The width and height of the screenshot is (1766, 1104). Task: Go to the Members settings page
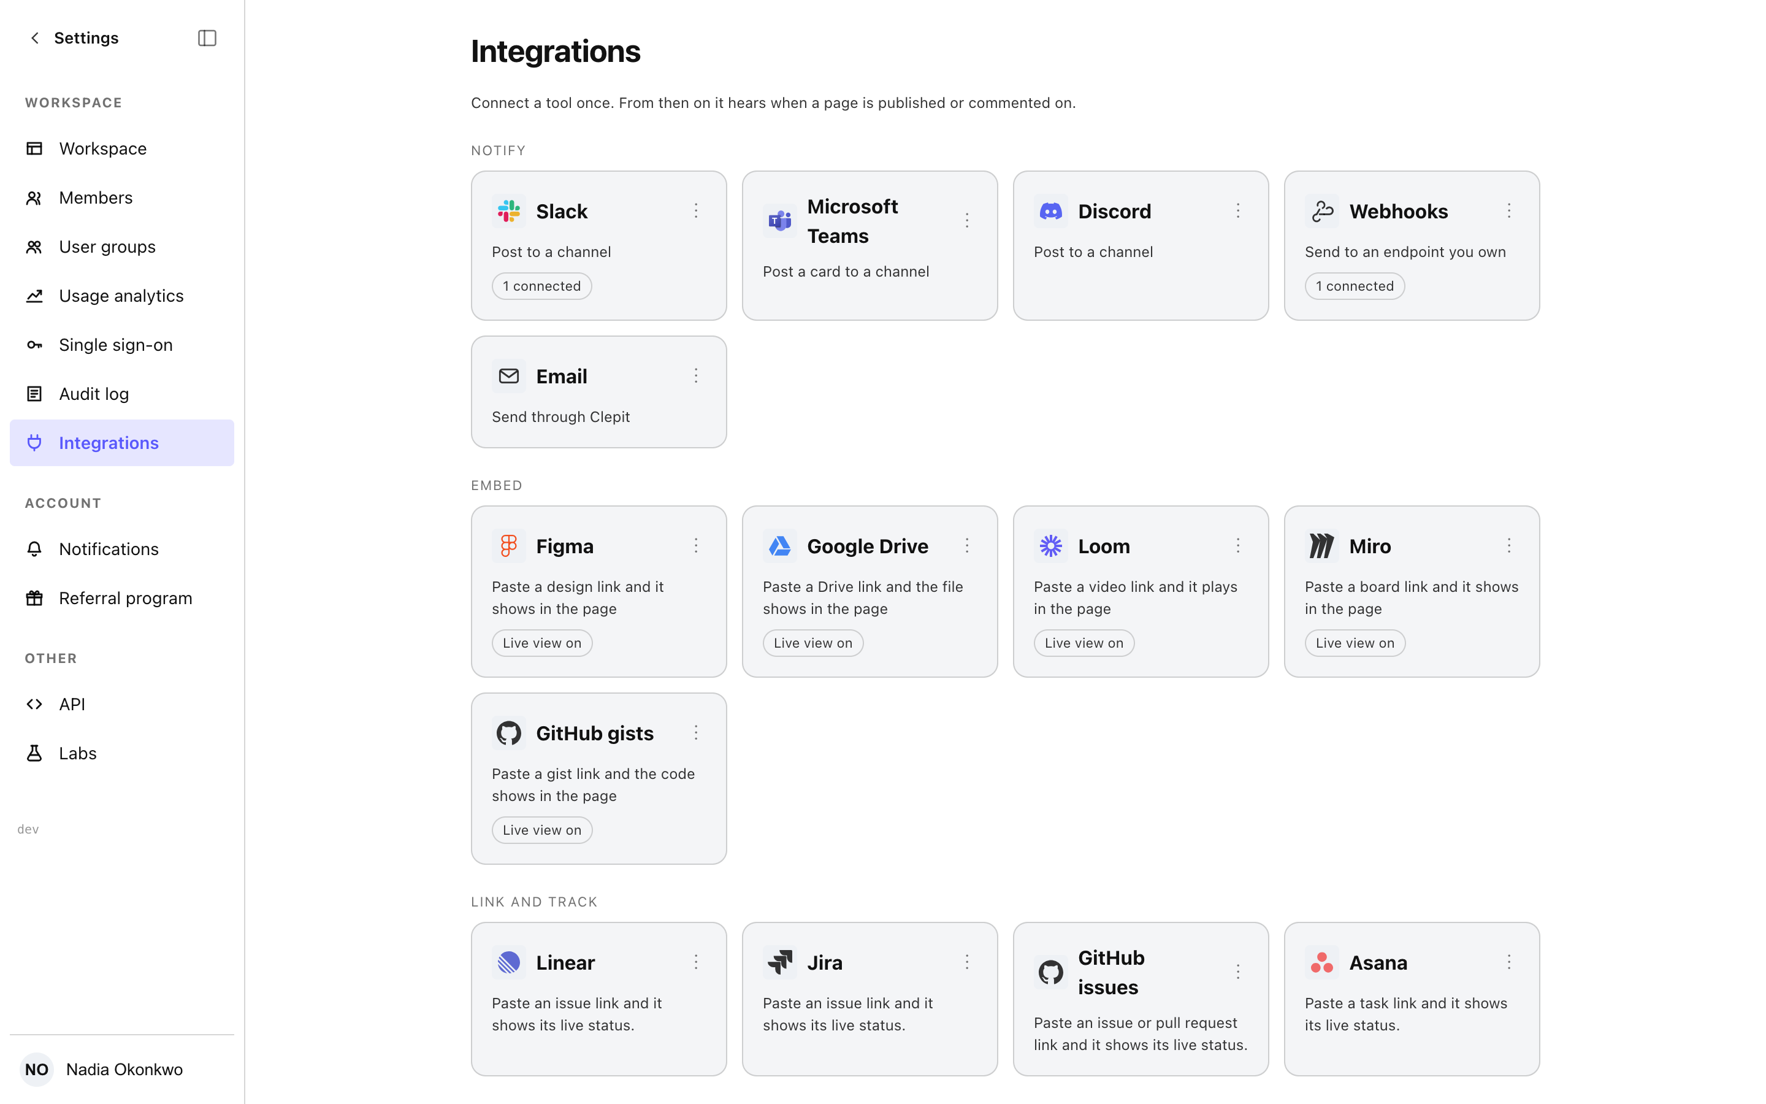pos(122,198)
